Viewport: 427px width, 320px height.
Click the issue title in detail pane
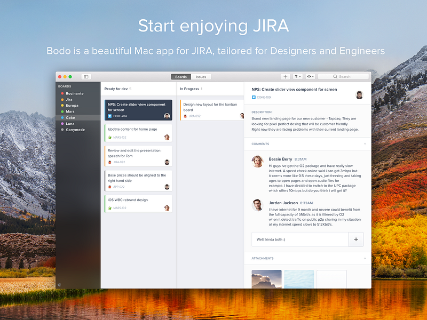pyautogui.click(x=294, y=89)
